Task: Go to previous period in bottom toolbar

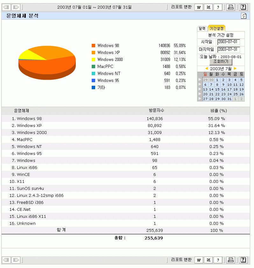Action: coord(6,260)
